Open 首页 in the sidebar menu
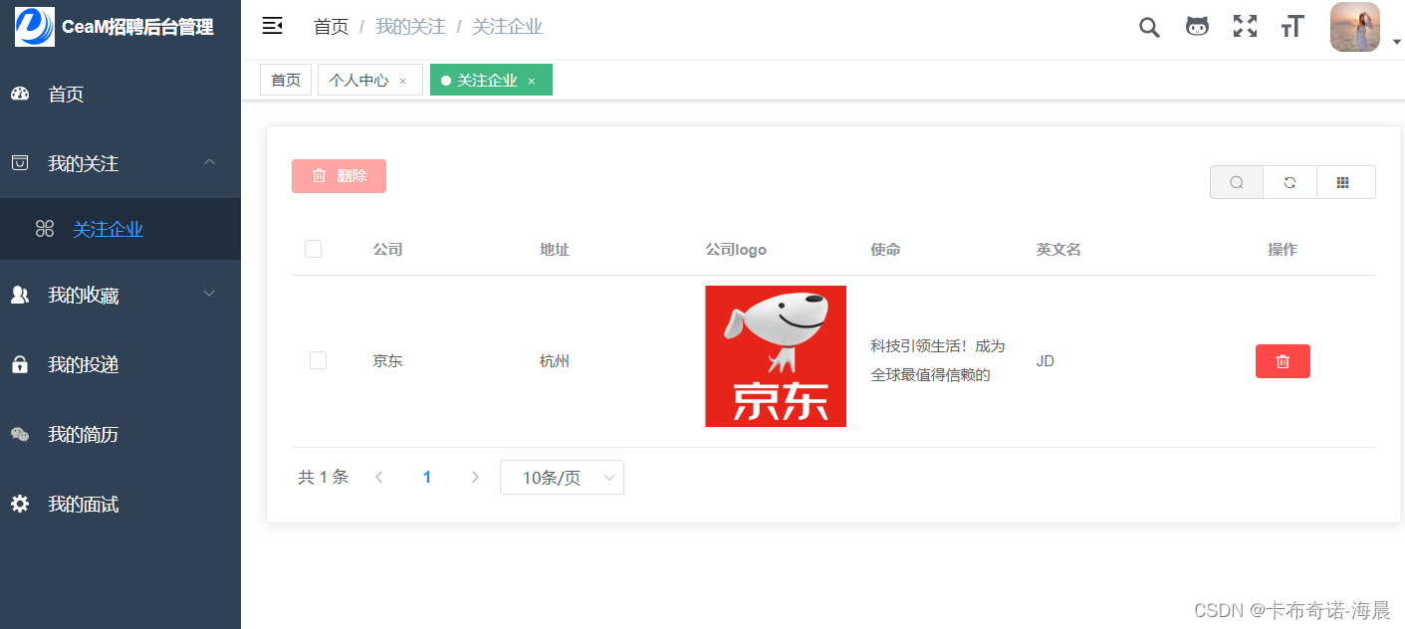This screenshot has width=1405, height=629. (120, 94)
